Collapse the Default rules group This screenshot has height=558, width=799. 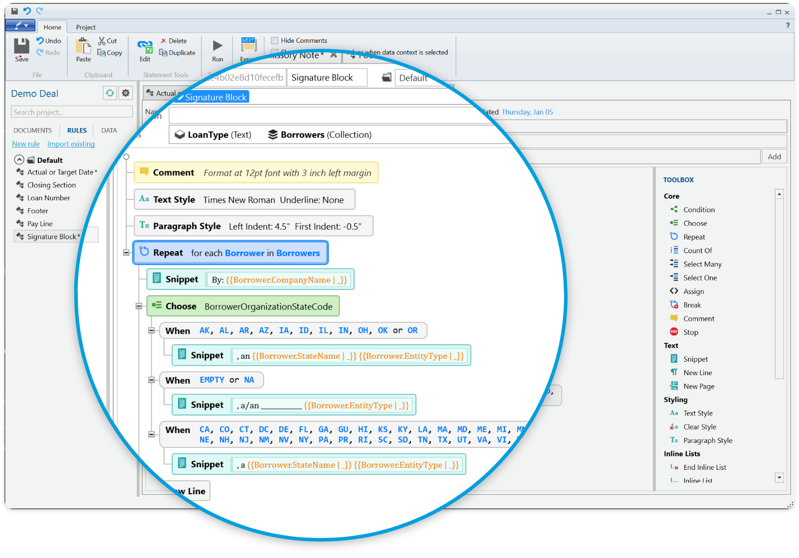tap(19, 159)
